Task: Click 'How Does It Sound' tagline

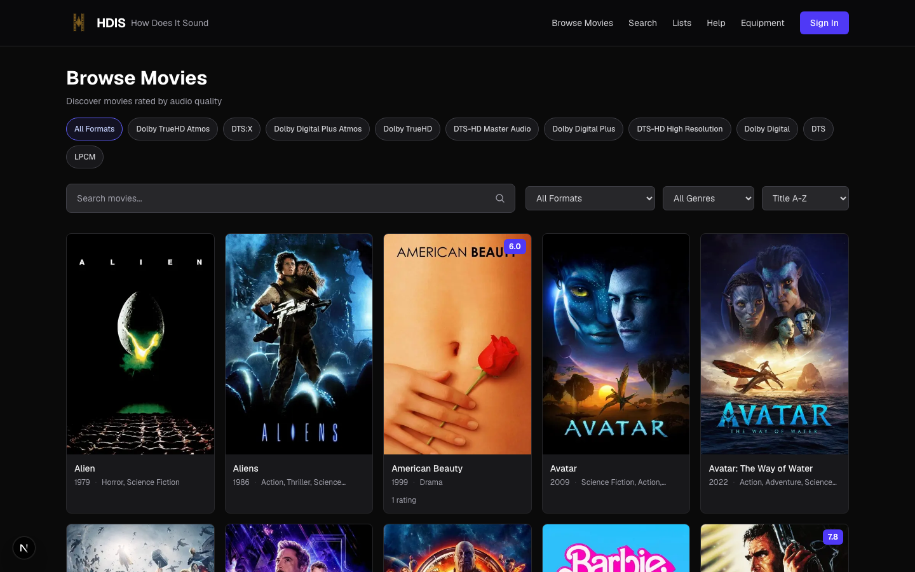Action: [x=170, y=23]
